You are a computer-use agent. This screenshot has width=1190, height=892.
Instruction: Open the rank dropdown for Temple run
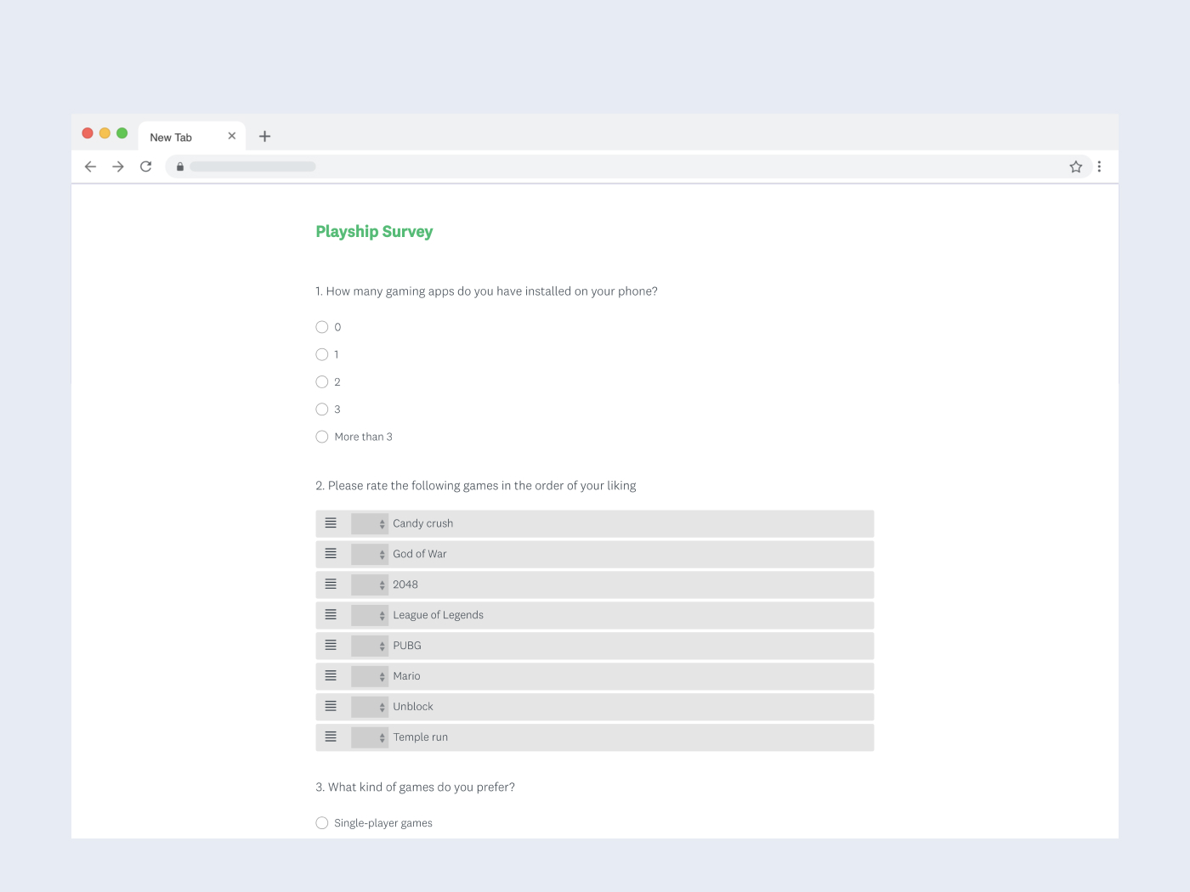click(x=370, y=738)
